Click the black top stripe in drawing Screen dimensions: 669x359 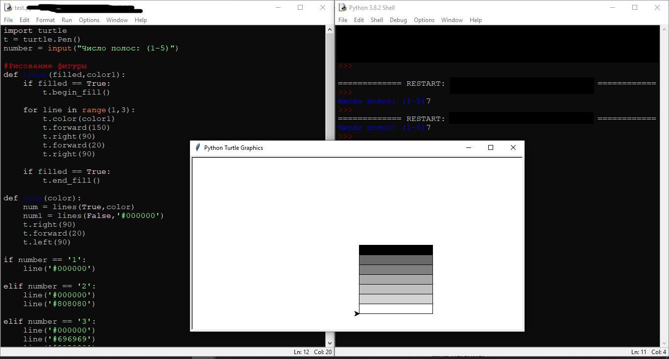[396, 250]
